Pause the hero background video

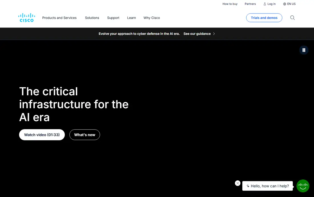304,50
